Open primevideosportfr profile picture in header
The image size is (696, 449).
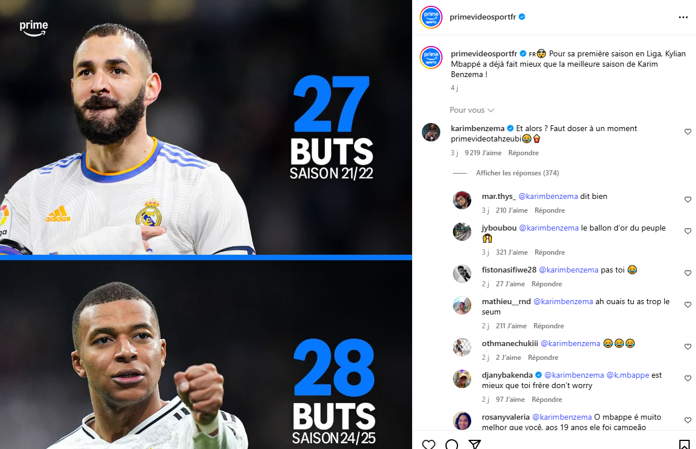point(431,17)
